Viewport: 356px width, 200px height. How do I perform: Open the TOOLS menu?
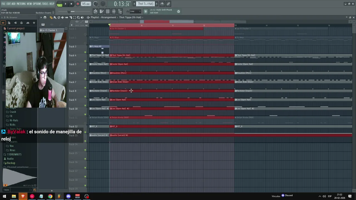[45, 4]
